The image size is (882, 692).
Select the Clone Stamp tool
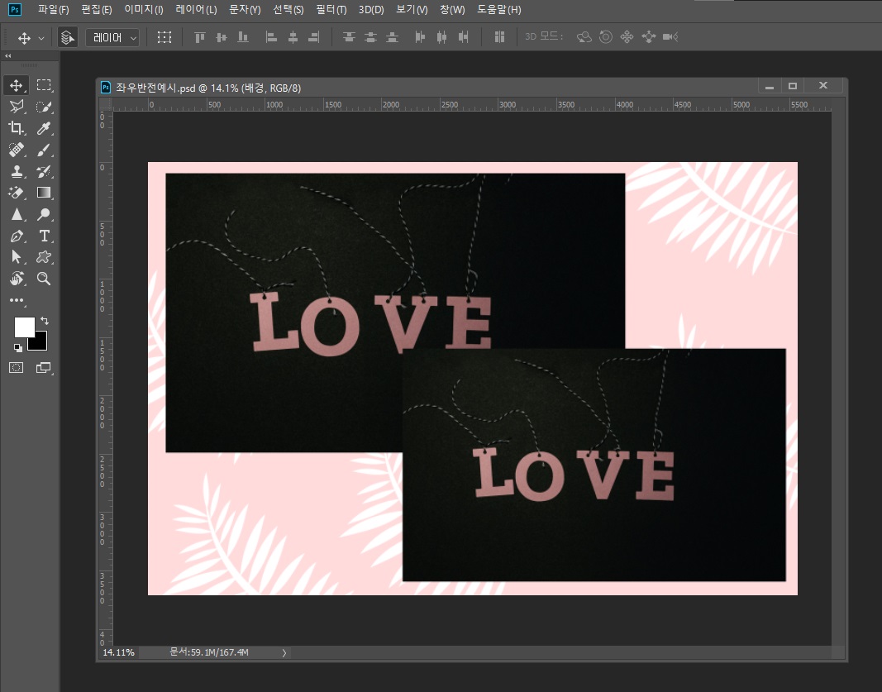(x=17, y=171)
